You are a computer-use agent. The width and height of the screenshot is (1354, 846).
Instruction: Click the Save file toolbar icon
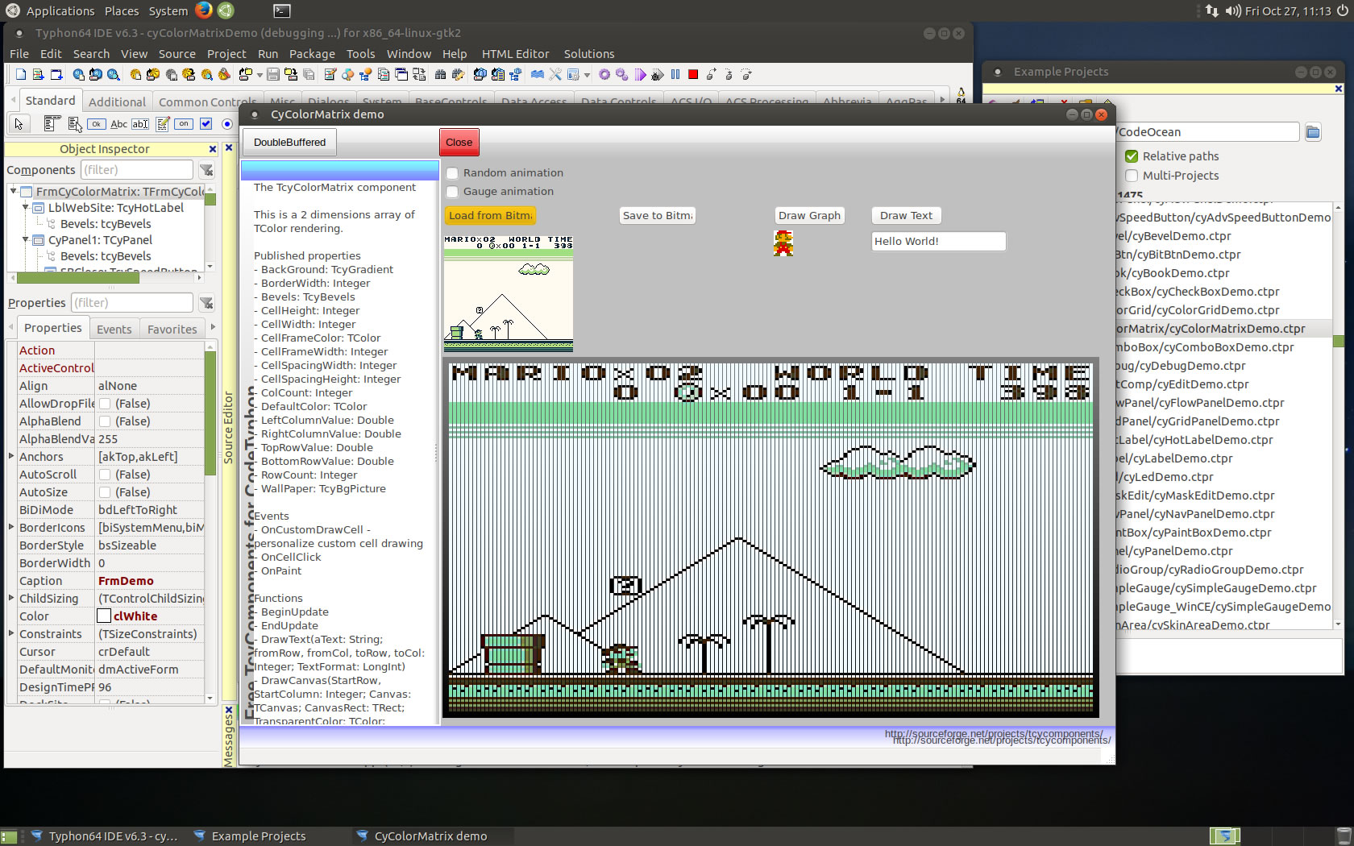coord(273,75)
